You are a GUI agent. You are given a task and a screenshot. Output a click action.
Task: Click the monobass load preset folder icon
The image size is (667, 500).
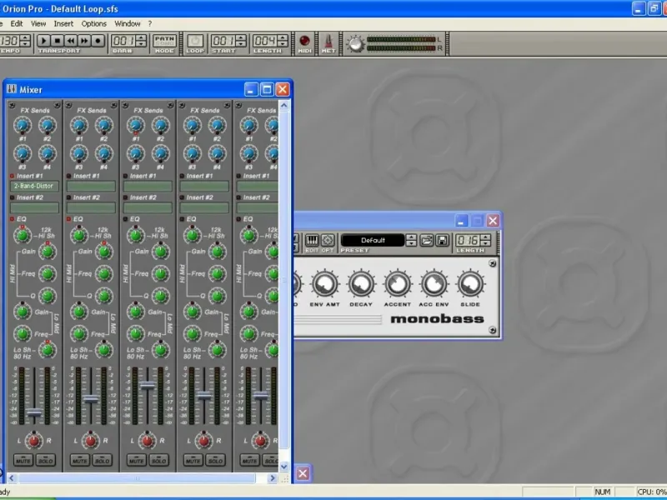[426, 240]
